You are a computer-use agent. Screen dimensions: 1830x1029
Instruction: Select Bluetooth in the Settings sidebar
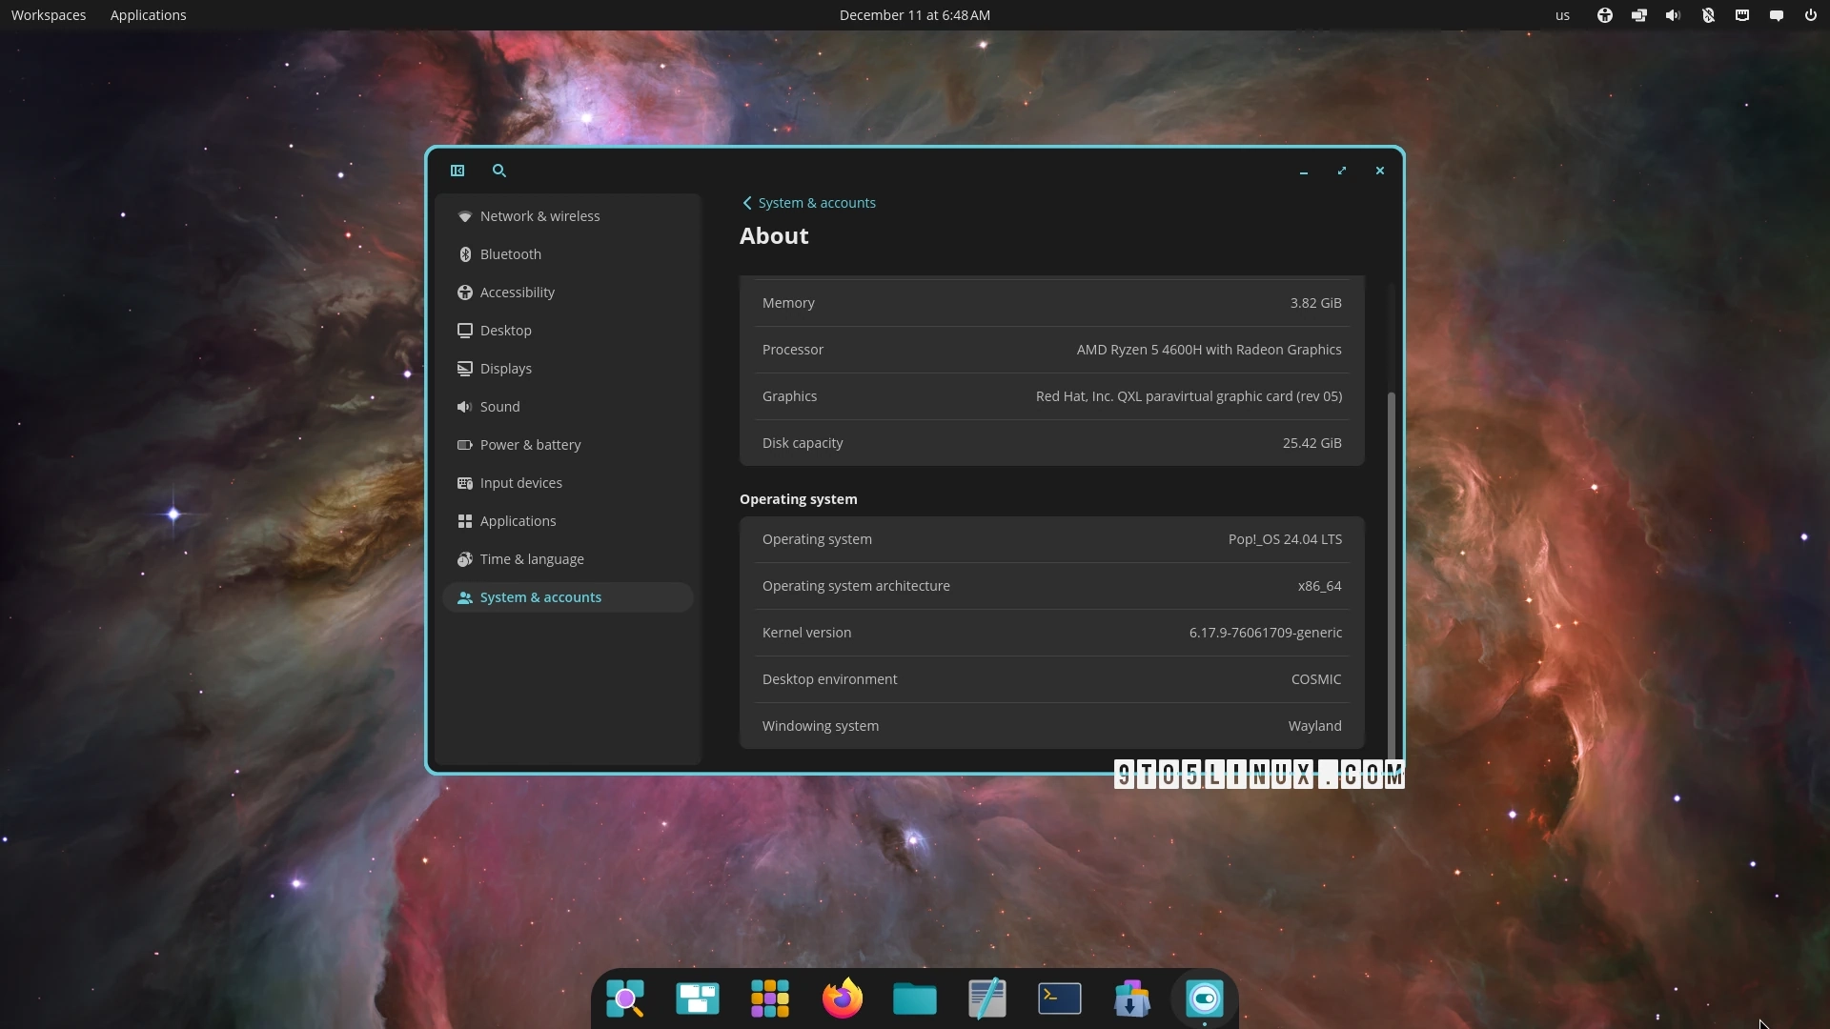click(x=512, y=253)
